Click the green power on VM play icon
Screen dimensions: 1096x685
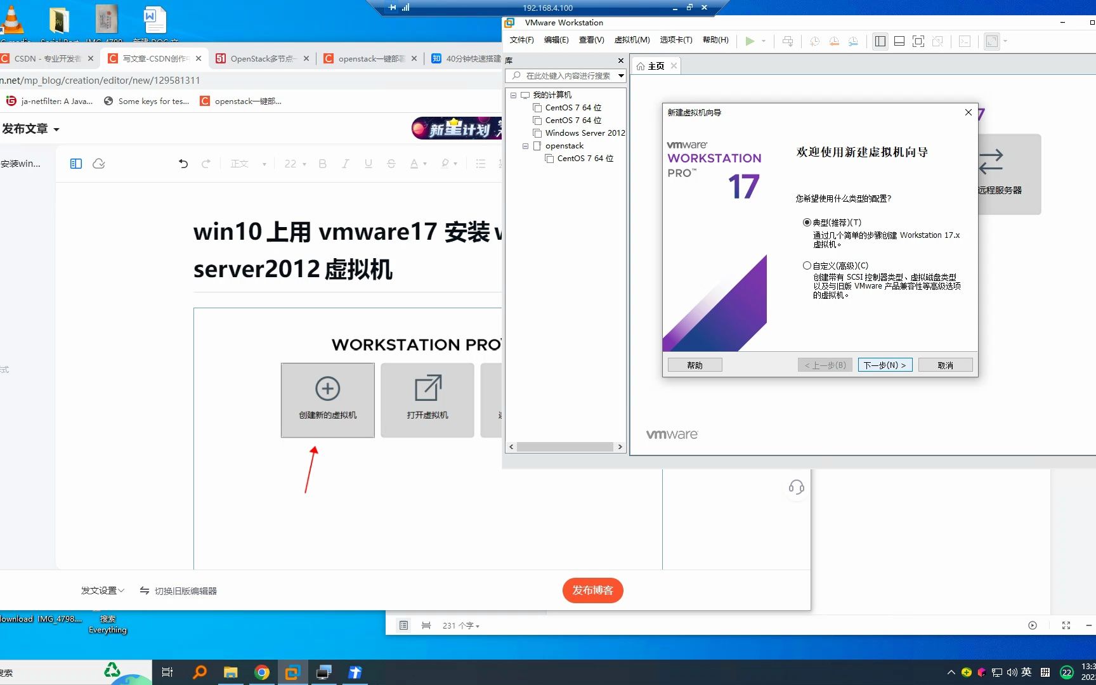(x=750, y=41)
